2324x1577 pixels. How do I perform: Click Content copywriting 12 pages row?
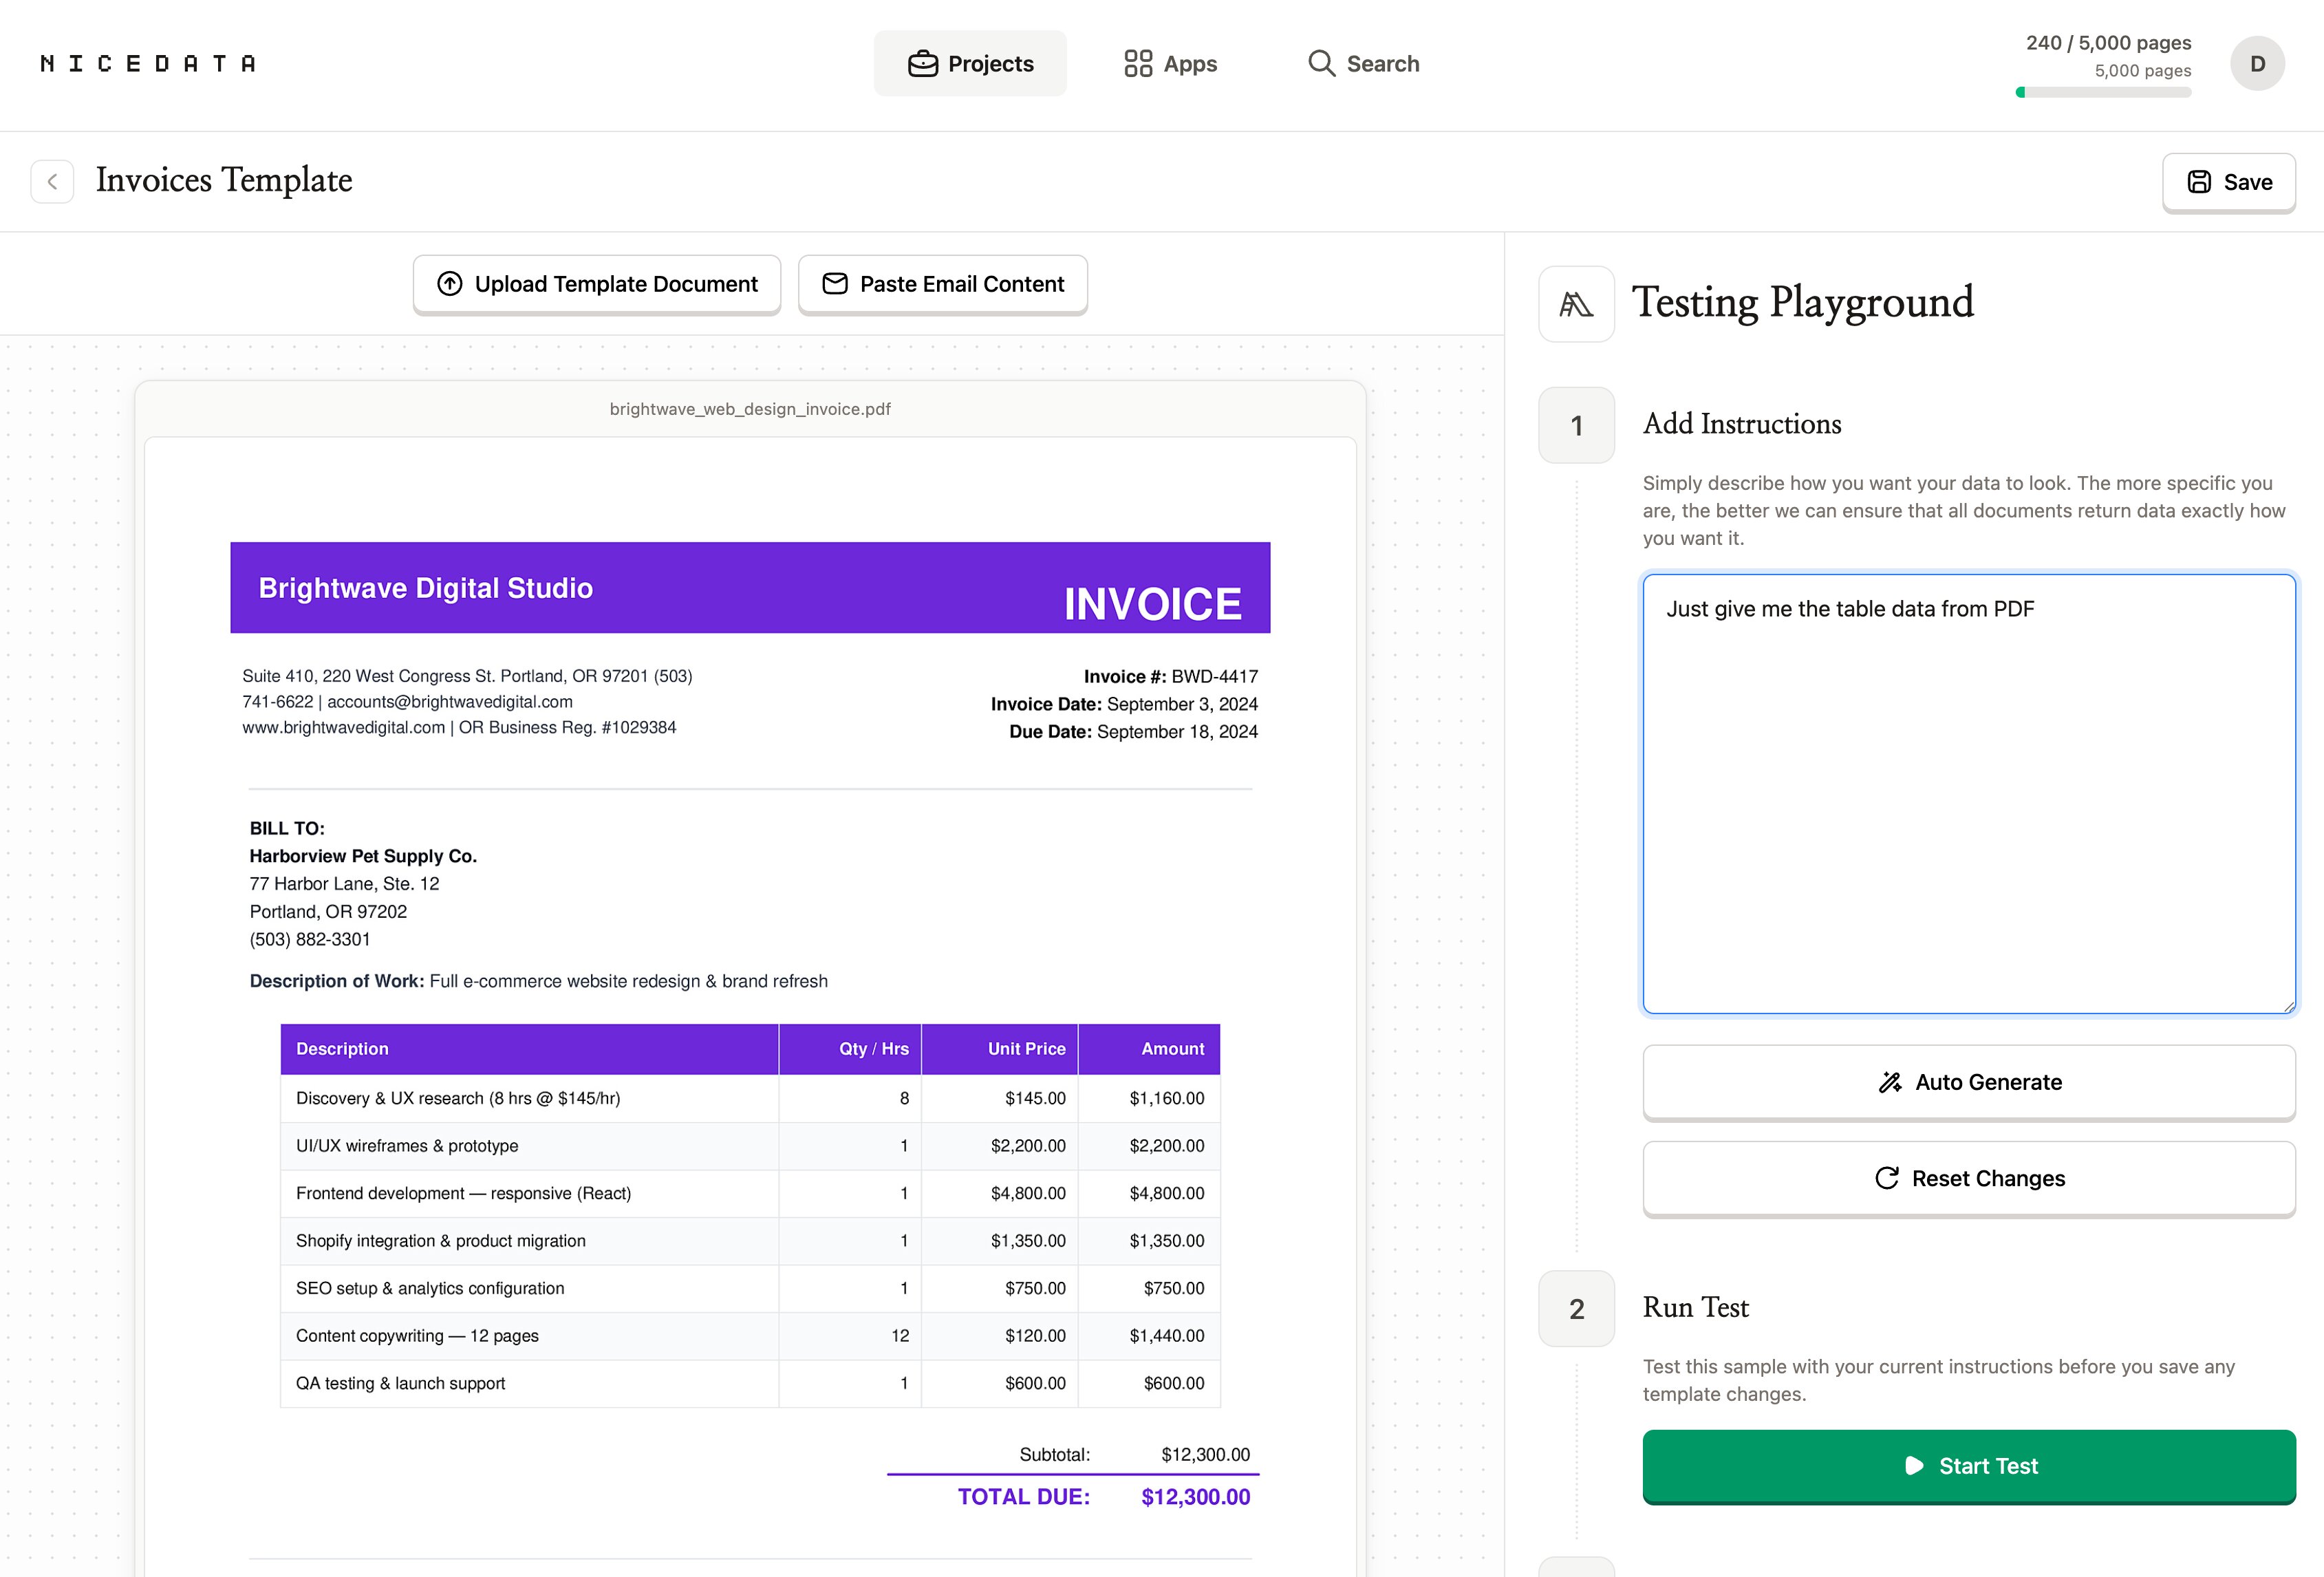click(x=750, y=1336)
